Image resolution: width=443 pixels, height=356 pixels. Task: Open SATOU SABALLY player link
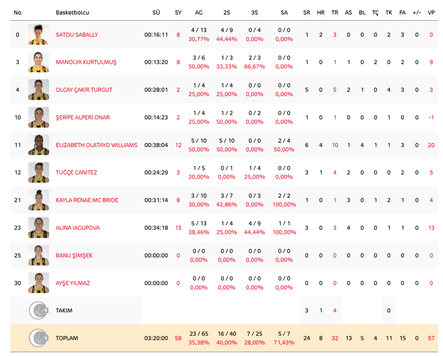77,35
